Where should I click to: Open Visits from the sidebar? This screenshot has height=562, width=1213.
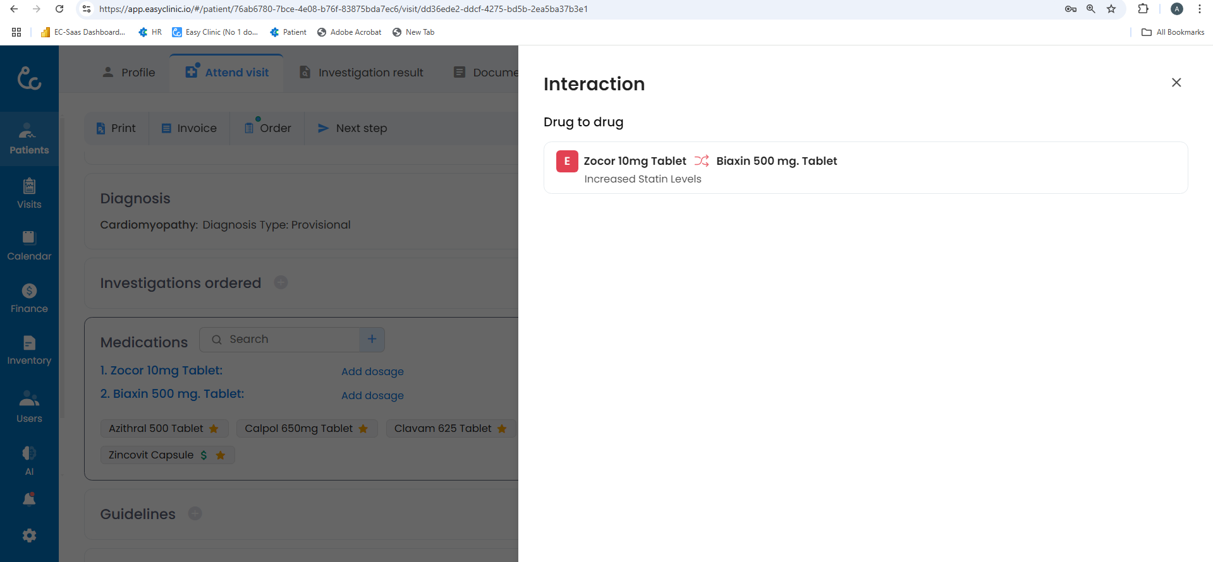(29, 193)
